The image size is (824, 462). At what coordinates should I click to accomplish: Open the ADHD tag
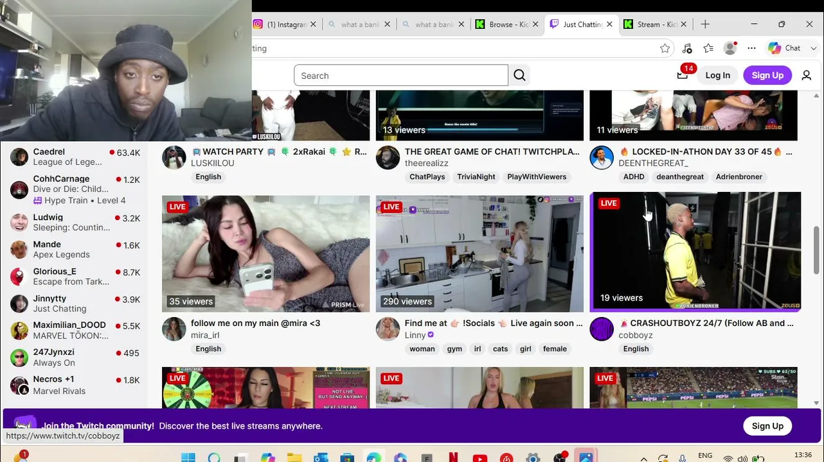(x=634, y=177)
